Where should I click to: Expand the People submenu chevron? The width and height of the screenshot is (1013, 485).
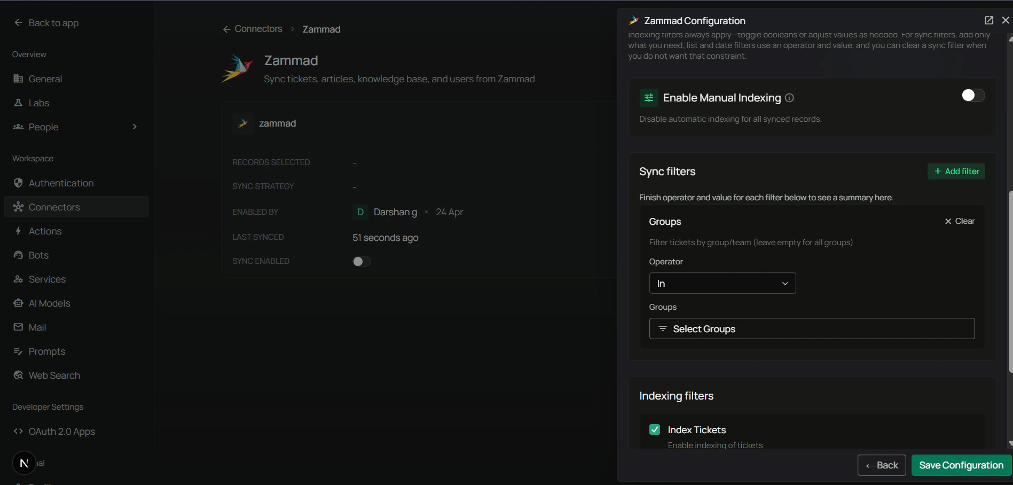pos(135,127)
